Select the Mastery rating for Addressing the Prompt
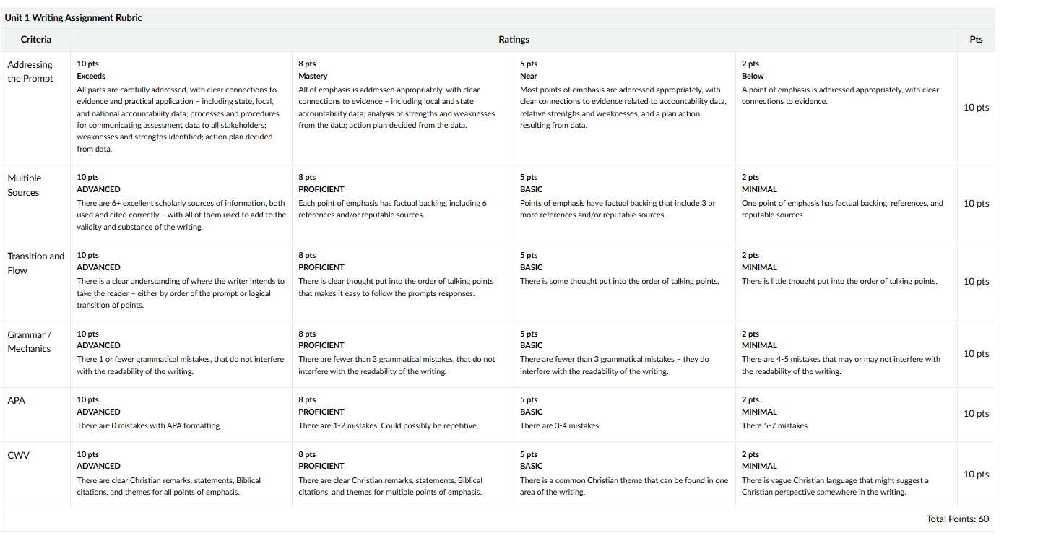This screenshot has height=541, width=1043. pos(403,108)
